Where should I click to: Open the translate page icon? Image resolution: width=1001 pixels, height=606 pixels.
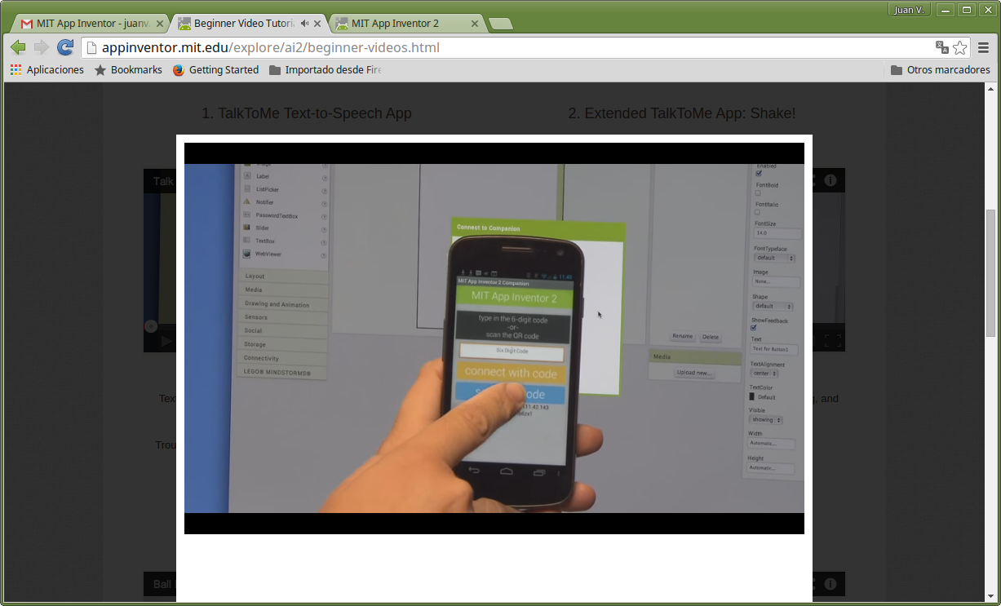pos(941,47)
